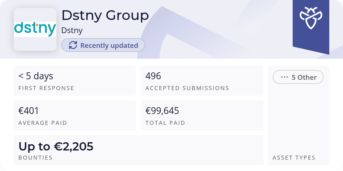This screenshot has height=171, width=343.
Task: Click the refresh icon in Recently updated badge
Action: tap(73, 45)
